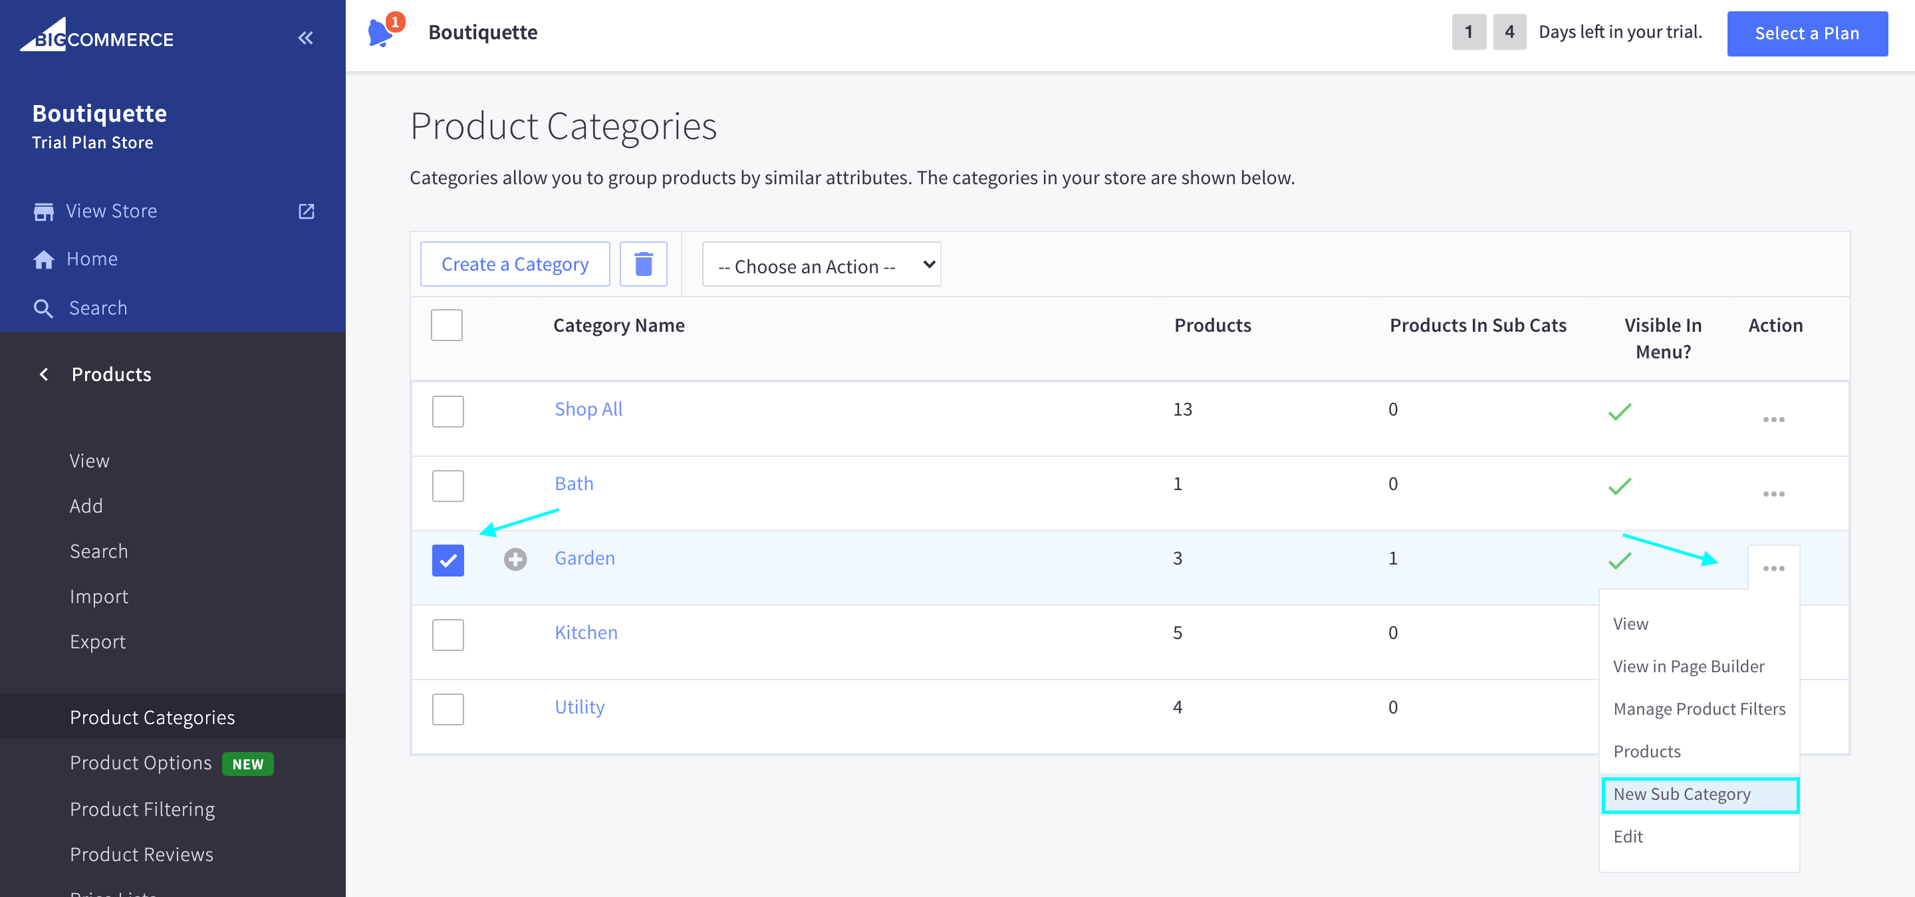This screenshot has height=897, width=1915.
Task: Toggle the select-all header checkbox
Action: pyautogui.click(x=447, y=326)
